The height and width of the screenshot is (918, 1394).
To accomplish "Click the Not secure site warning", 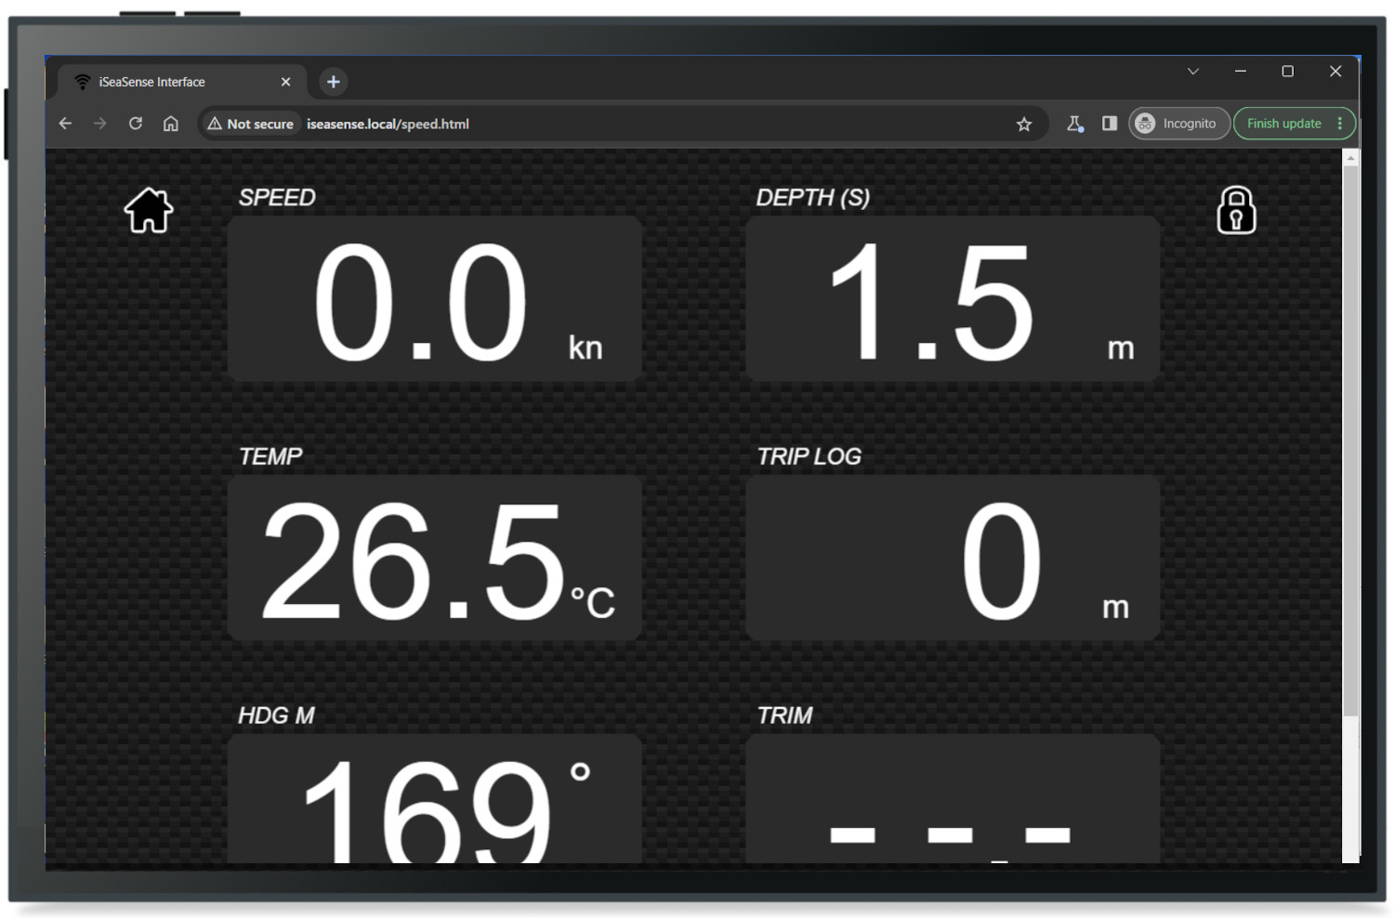I will [x=250, y=124].
